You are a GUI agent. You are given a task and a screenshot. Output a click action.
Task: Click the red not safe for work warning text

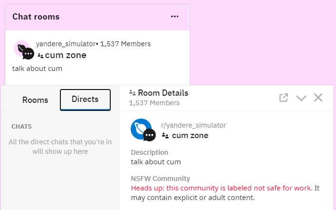pyautogui.click(x=221, y=188)
